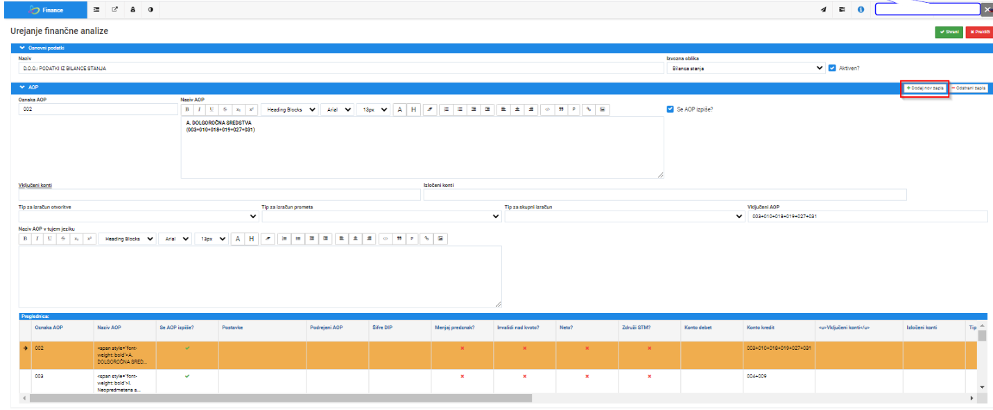
Task: Click the blue info icon at top right
Action: [x=861, y=10]
